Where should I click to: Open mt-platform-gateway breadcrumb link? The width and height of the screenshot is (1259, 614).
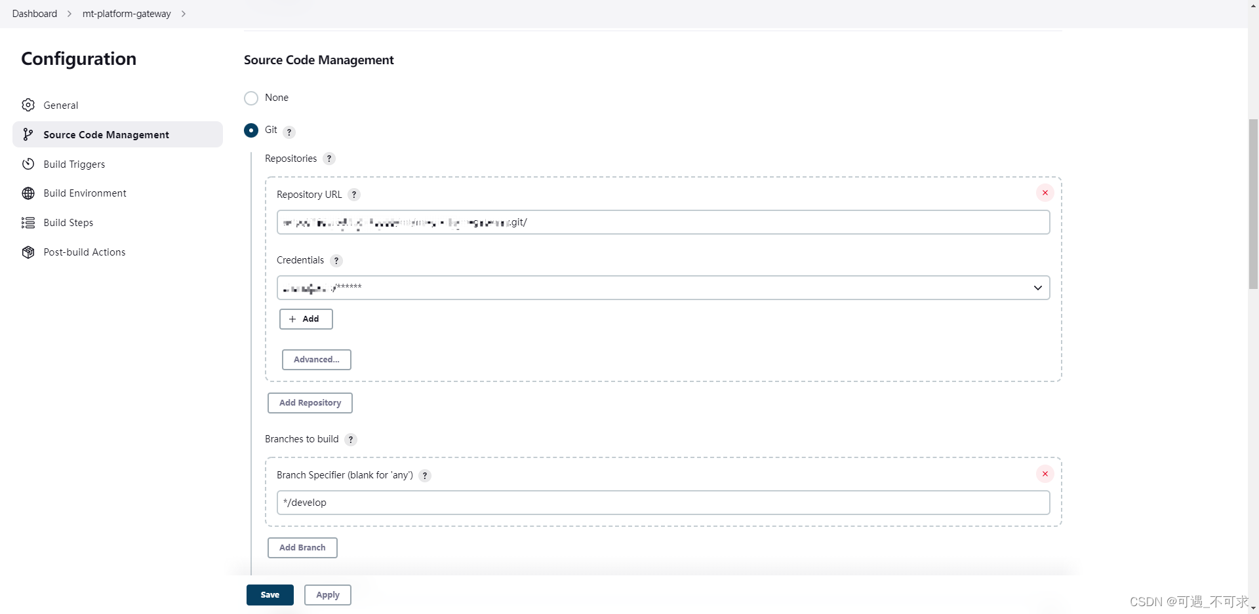(127, 14)
